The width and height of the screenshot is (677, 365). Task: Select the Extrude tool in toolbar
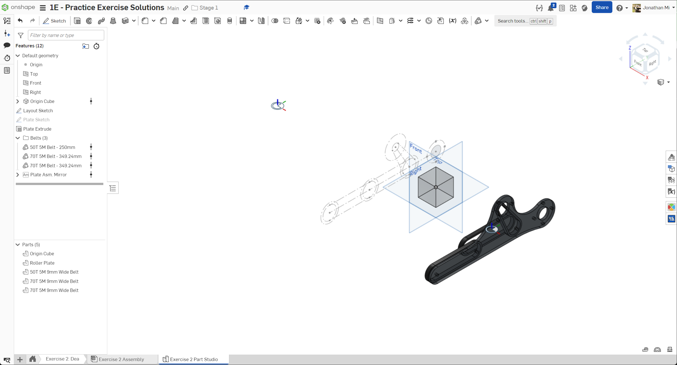click(77, 21)
